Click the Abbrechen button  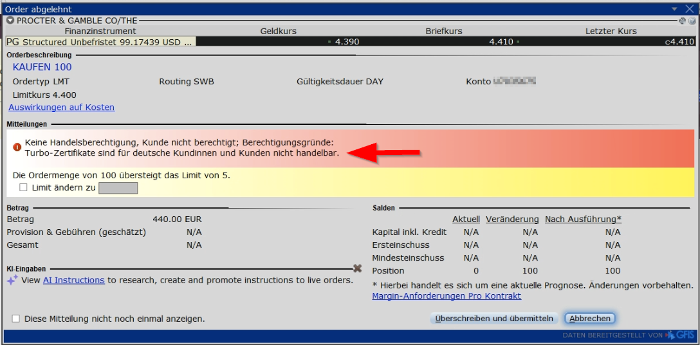click(590, 319)
